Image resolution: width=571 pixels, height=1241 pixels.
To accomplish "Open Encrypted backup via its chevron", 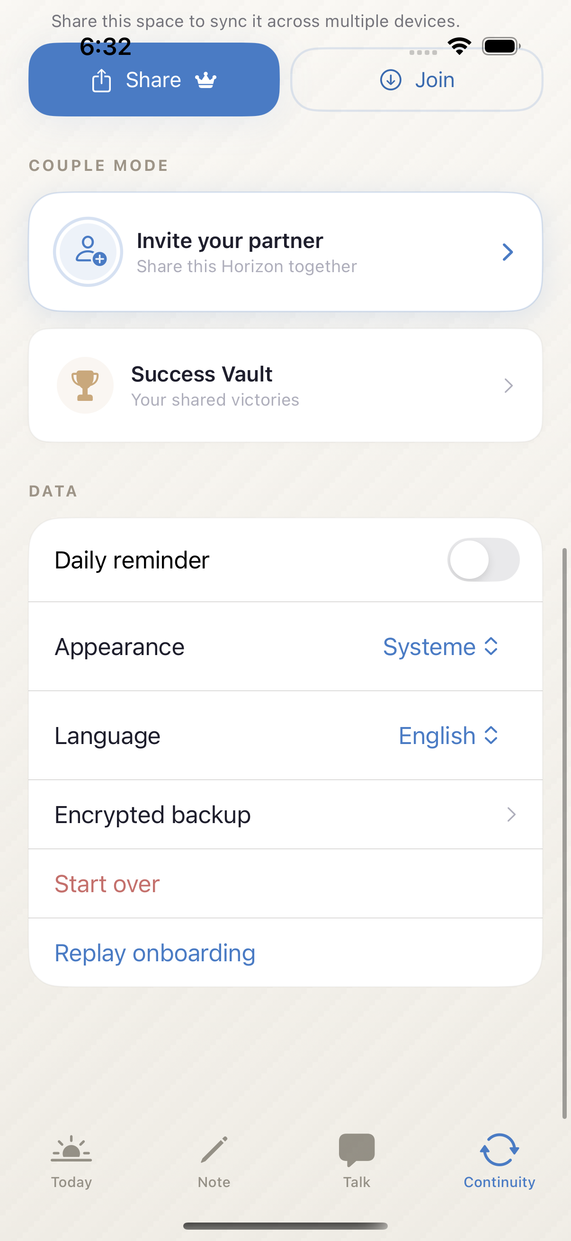I will pos(511,815).
